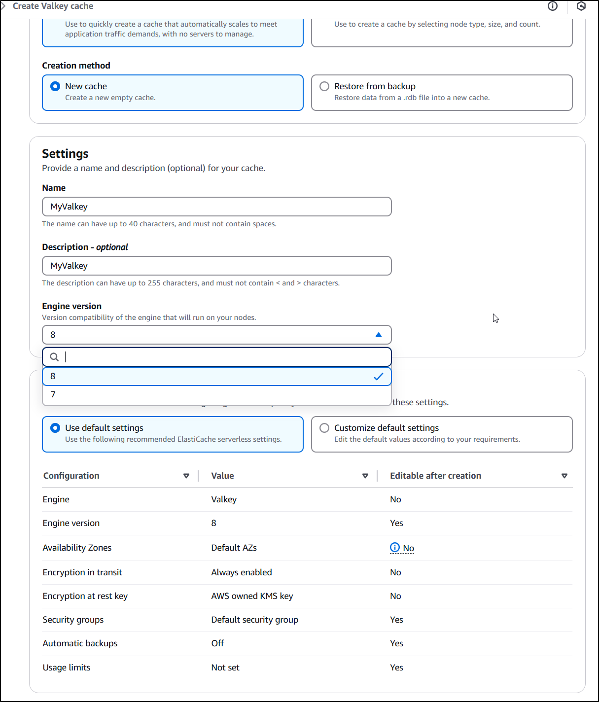Choose the Customize default settings radio button

(324, 428)
